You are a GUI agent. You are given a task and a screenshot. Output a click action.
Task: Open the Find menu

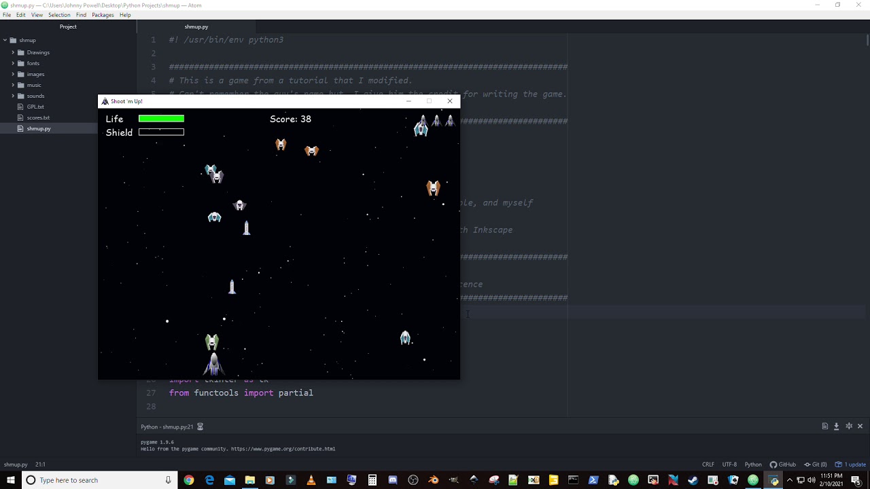pos(81,15)
